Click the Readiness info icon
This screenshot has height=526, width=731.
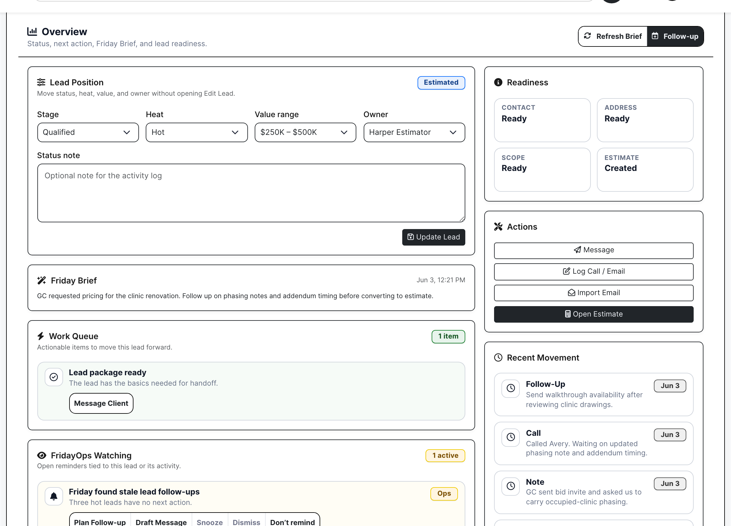point(498,82)
